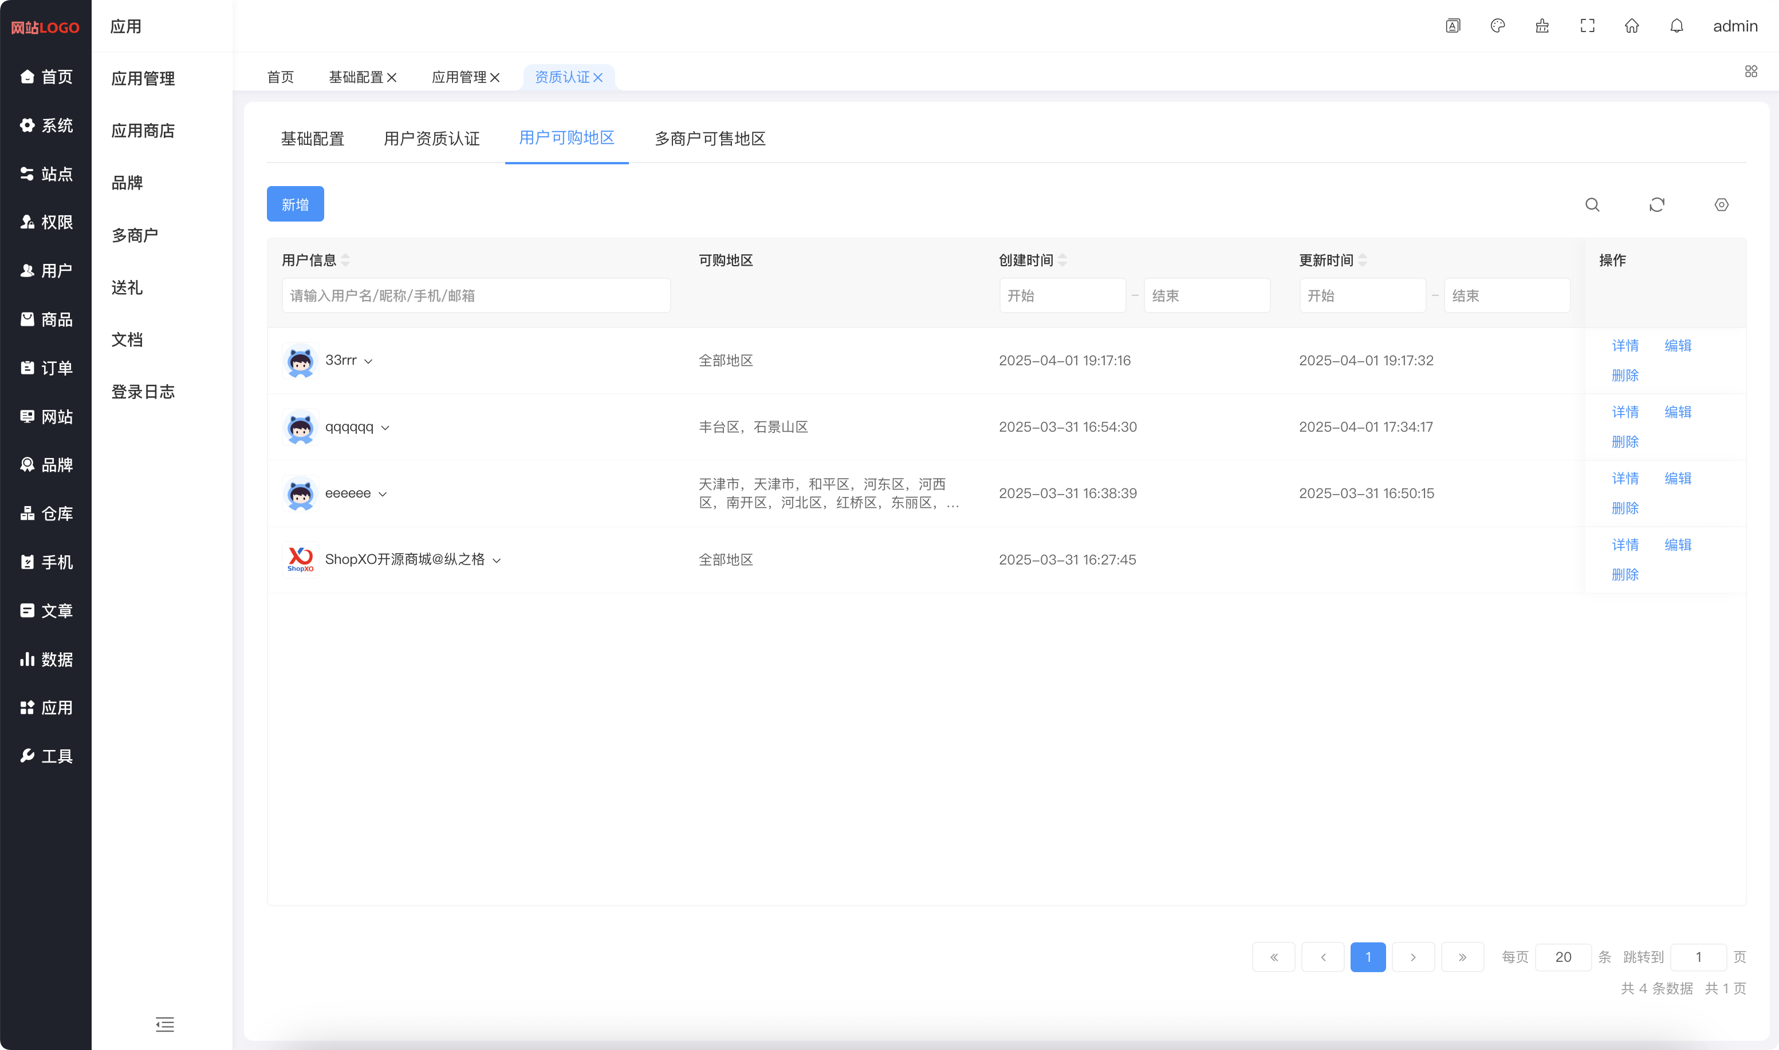This screenshot has height=1050, width=1779.
Task: Open the 开始 date picker under 更新时间
Action: (x=1362, y=295)
